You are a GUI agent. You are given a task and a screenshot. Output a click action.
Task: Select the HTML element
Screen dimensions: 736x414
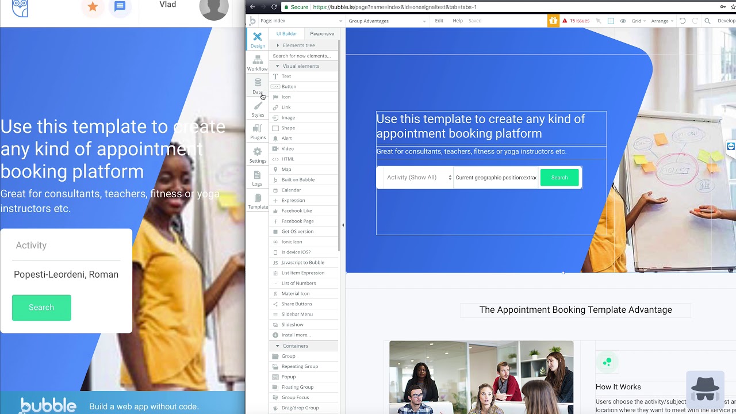(x=304, y=159)
